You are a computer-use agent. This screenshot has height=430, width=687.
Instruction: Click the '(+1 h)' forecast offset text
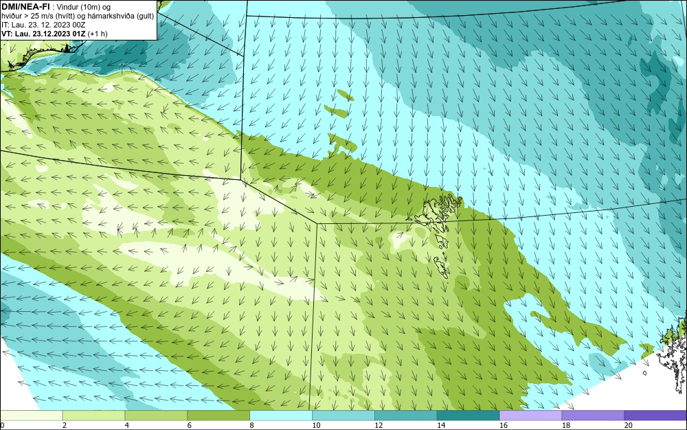(x=98, y=34)
